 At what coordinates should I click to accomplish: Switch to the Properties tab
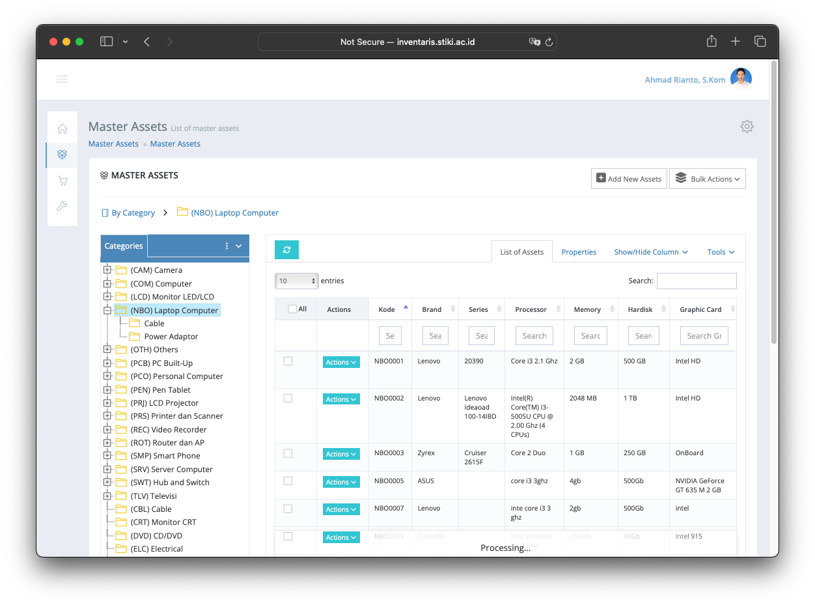click(579, 252)
